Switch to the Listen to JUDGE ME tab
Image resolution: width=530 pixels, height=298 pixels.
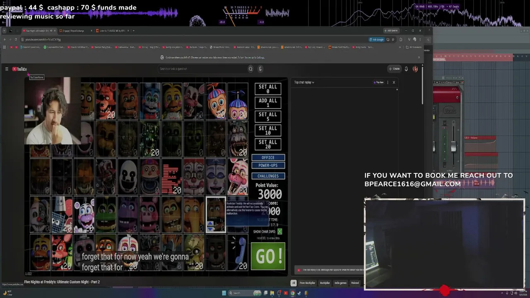pyautogui.click(x=112, y=31)
